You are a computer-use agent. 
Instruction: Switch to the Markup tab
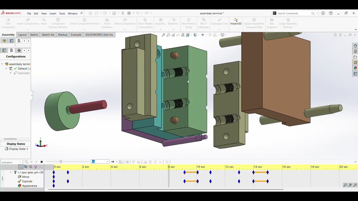click(x=63, y=35)
